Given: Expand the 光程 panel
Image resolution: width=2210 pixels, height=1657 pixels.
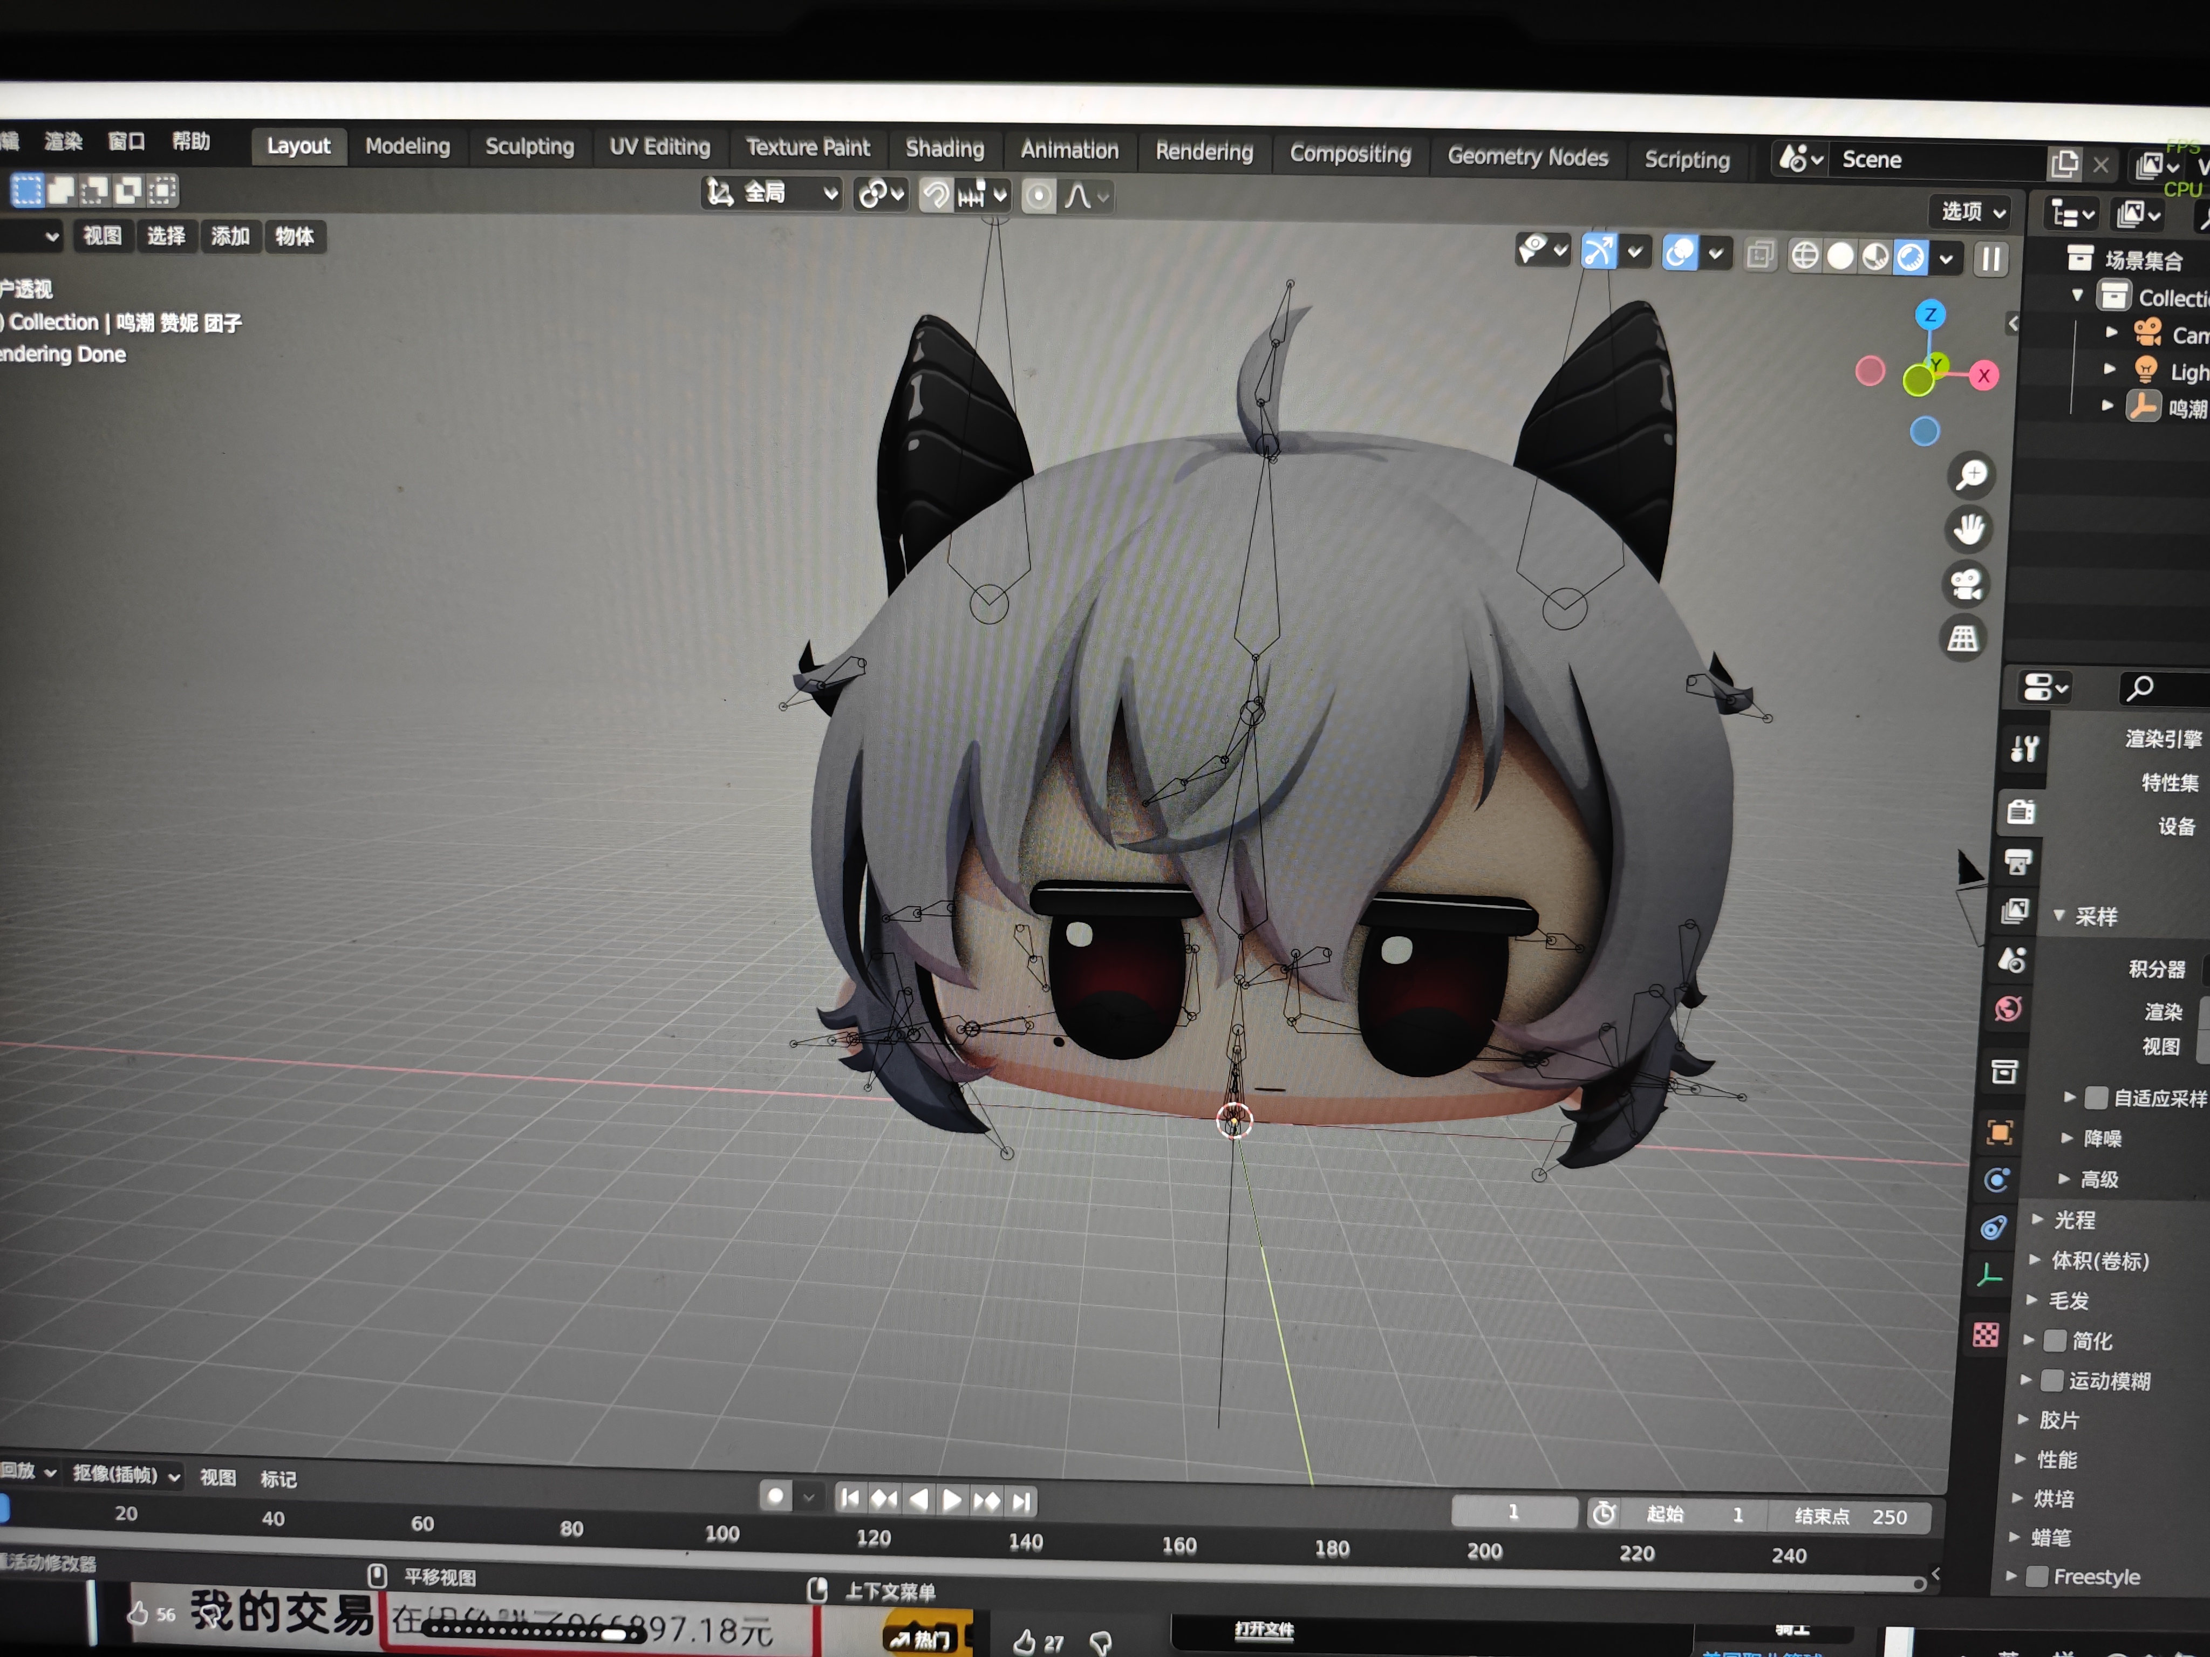Looking at the screenshot, I should [x=2074, y=1220].
